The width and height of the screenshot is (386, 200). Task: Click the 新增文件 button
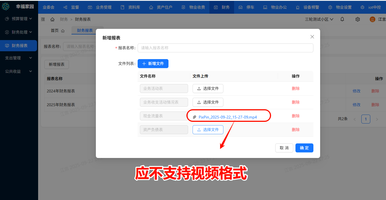pyautogui.click(x=153, y=64)
